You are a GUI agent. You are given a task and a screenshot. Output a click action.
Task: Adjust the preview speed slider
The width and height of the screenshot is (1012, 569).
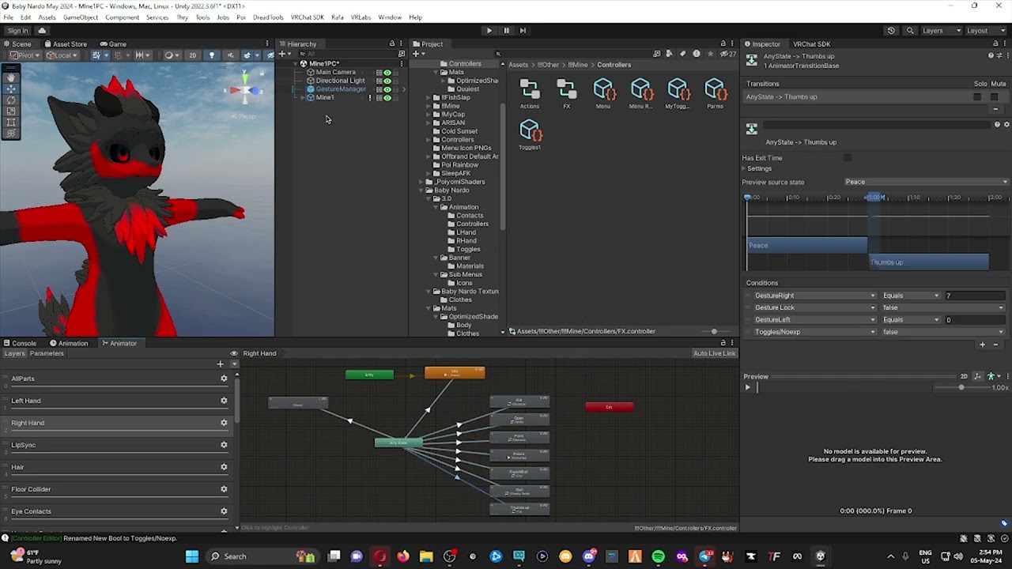961,387
